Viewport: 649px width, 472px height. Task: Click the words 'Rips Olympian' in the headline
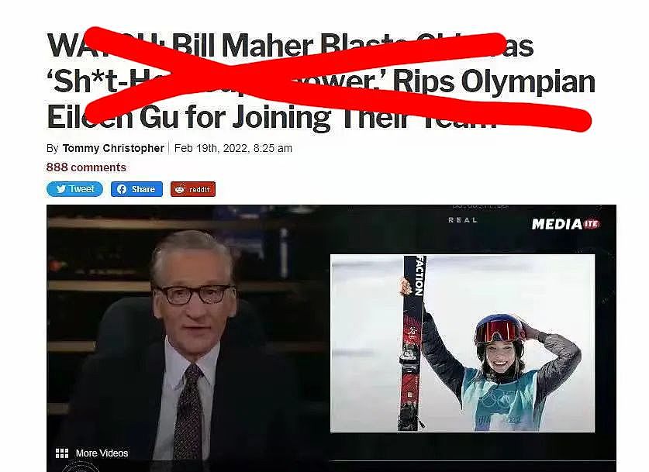(x=494, y=81)
